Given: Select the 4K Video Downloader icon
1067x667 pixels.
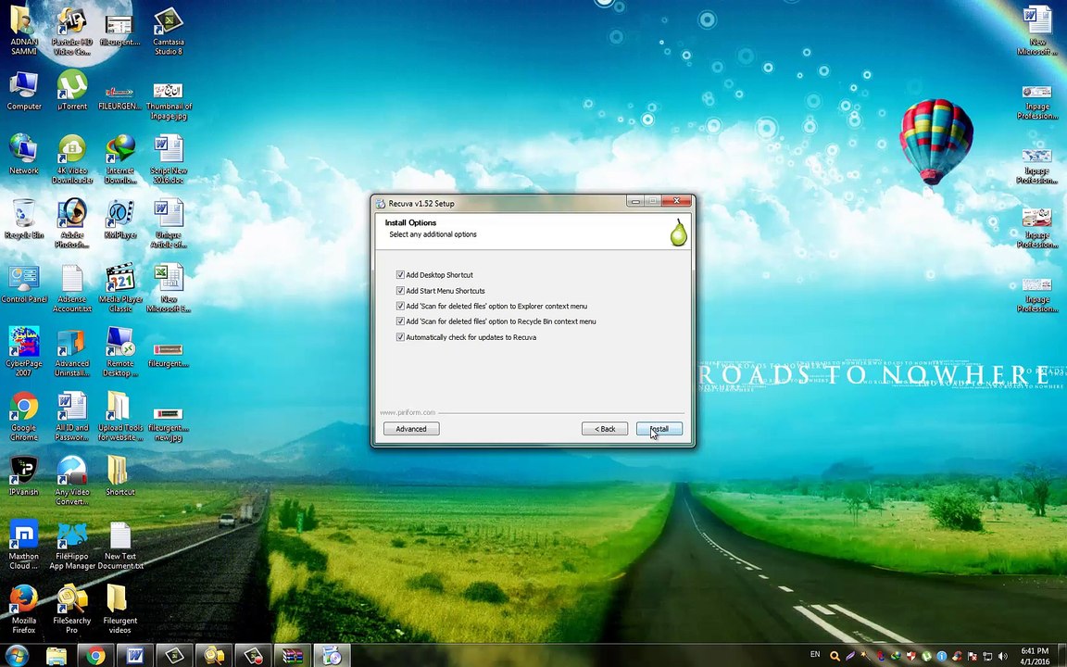Looking at the screenshot, I should pyautogui.click(x=72, y=158).
